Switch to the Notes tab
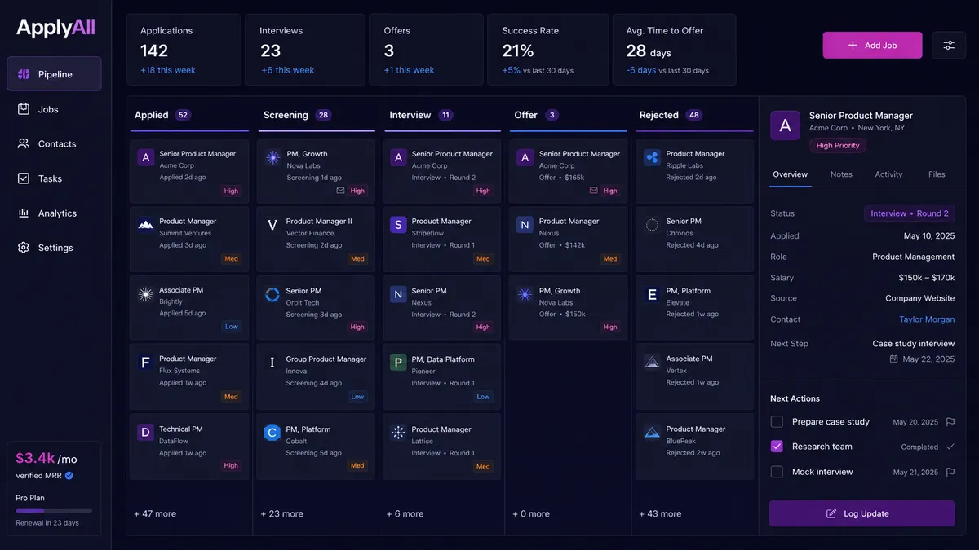 coord(841,174)
